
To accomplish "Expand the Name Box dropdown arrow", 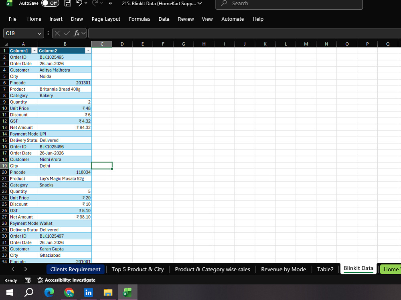I will click(39, 34).
